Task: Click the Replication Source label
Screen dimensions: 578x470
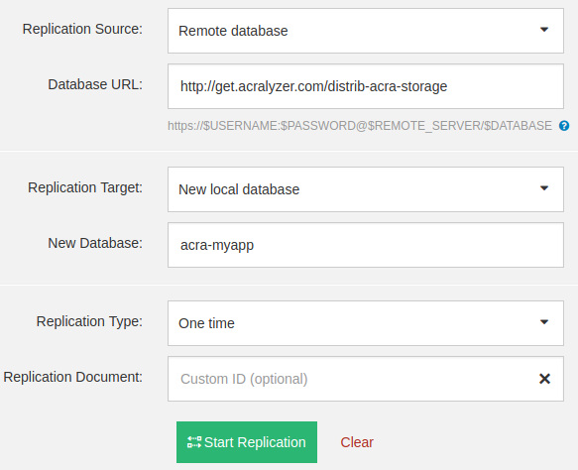Action: [x=82, y=29]
